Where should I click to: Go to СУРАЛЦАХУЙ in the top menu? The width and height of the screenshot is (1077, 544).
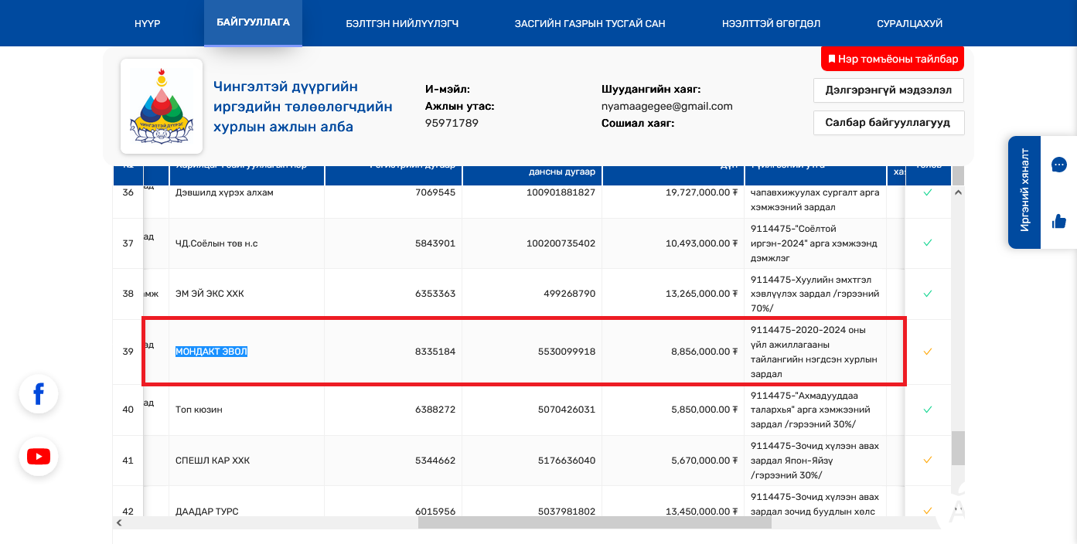909,23
